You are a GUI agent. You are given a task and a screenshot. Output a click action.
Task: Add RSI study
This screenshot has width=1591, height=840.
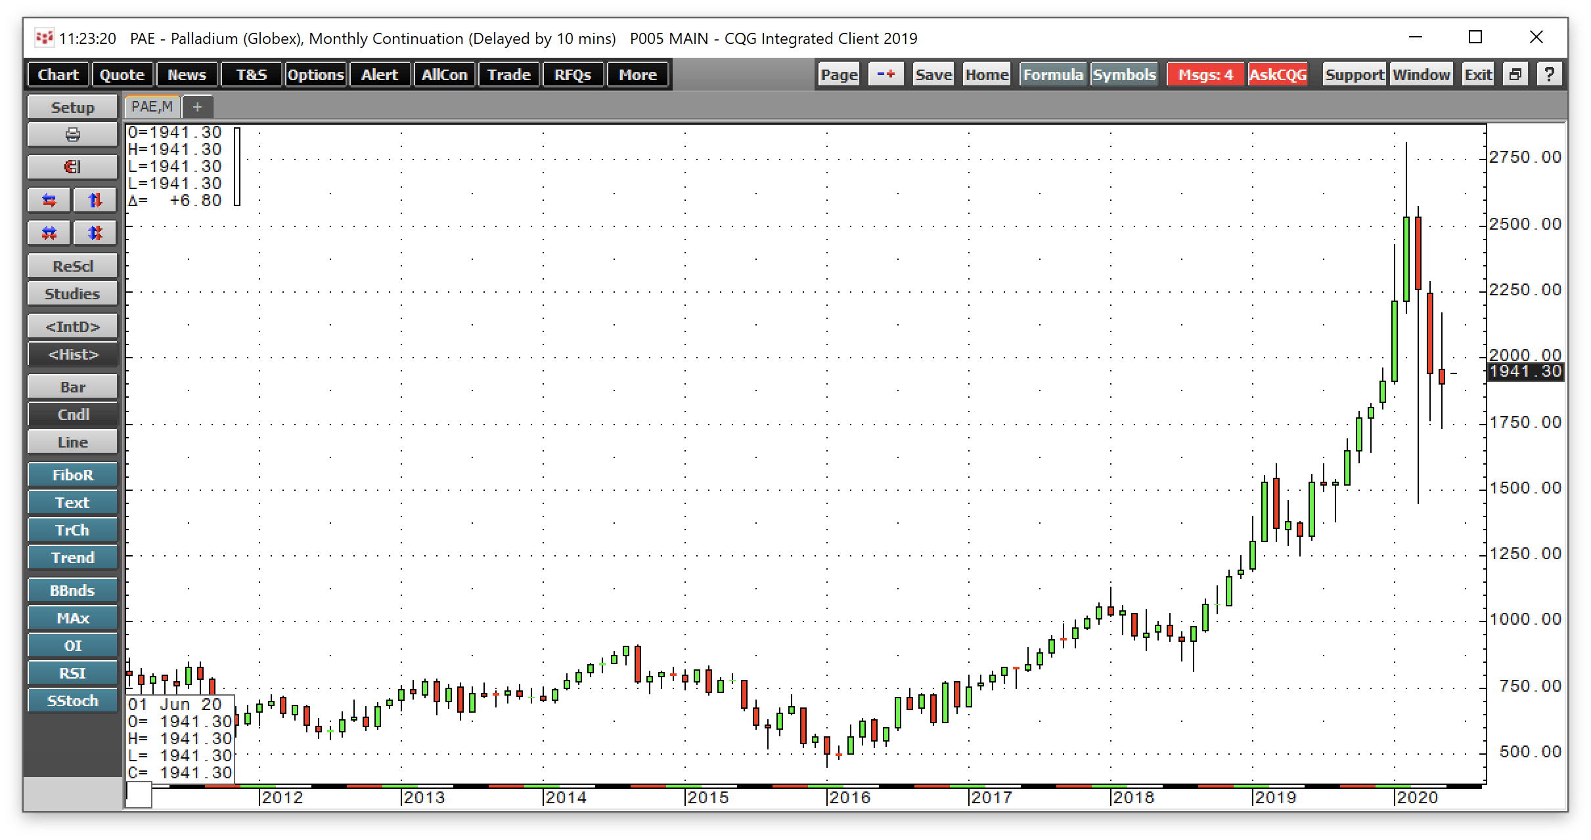pyautogui.click(x=72, y=673)
